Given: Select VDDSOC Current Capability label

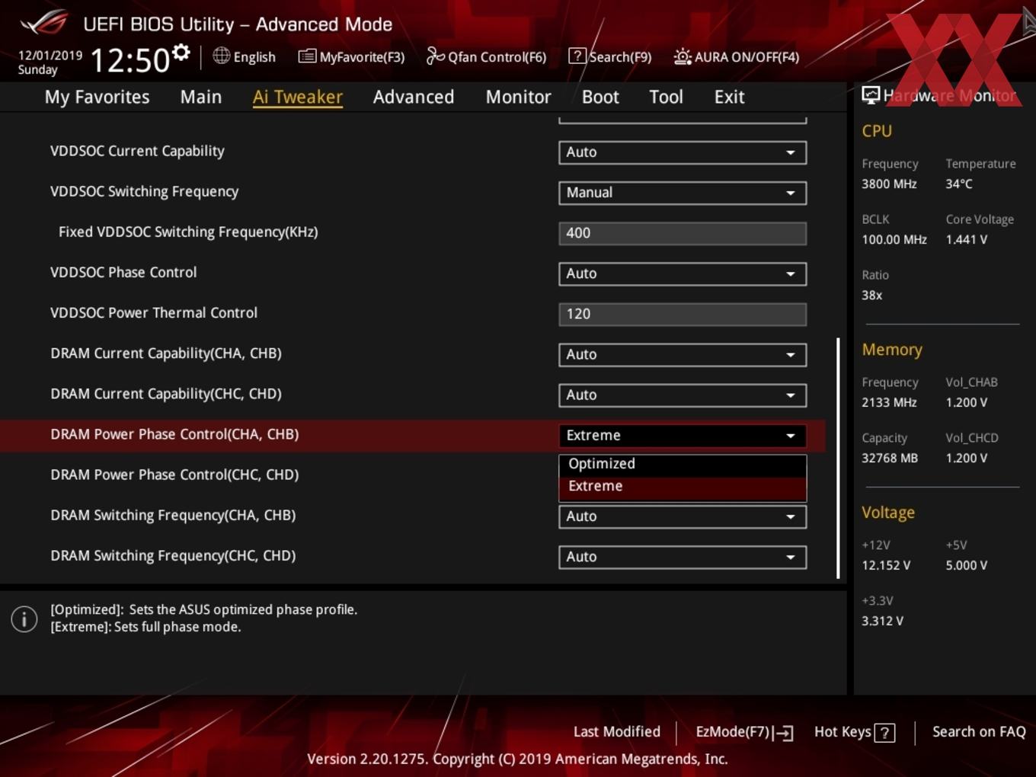Looking at the screenshot, I should coord(137,151).
